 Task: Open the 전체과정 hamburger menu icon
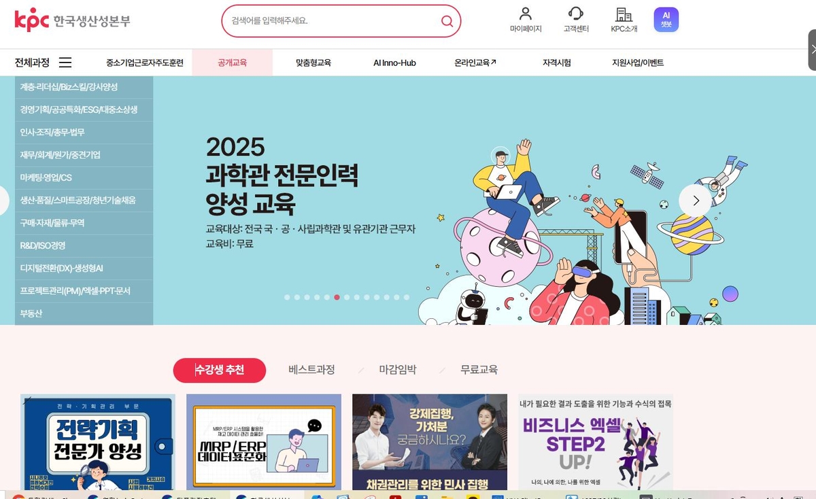pos(65,63)
